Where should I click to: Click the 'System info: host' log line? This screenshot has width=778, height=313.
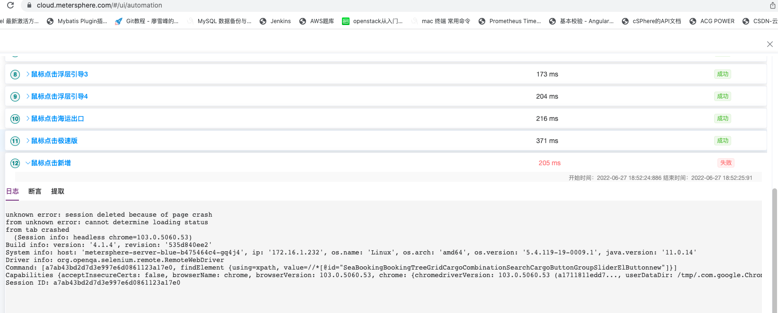351,253
